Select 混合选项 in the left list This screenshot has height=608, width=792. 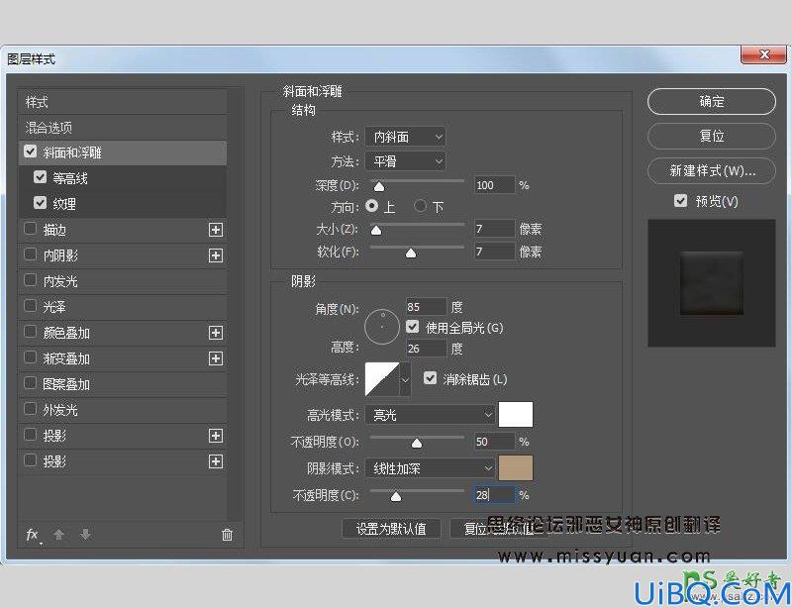coord(122,128)
